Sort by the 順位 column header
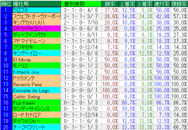The height and width of the screenshot is (130, 188). [6, 4]
